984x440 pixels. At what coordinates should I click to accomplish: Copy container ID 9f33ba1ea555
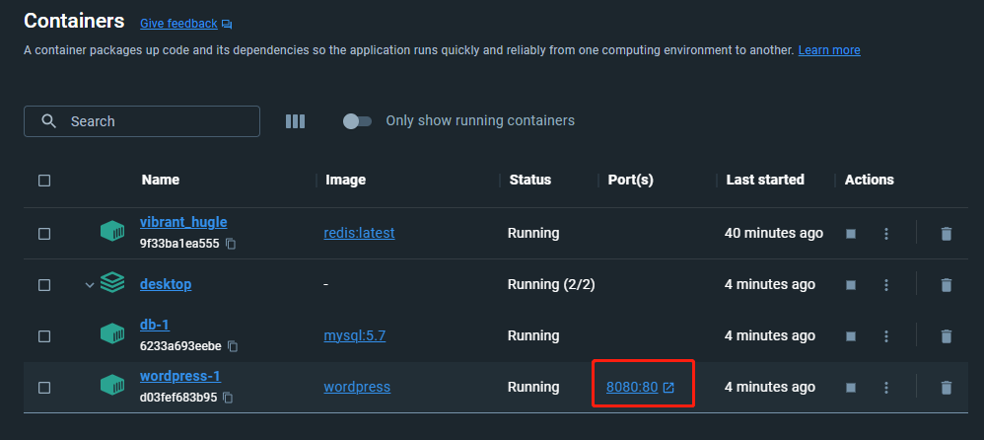point(231,244)
